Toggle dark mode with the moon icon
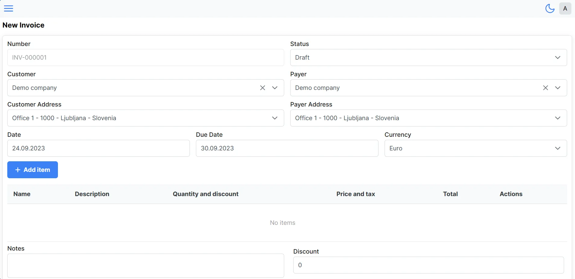Viewport: 575px width, 279px height. tap(550, 8)
